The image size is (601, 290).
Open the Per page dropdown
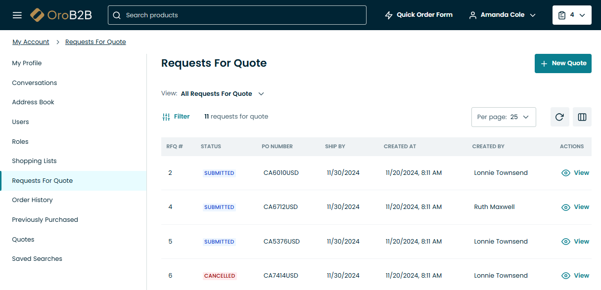(503, 117)
